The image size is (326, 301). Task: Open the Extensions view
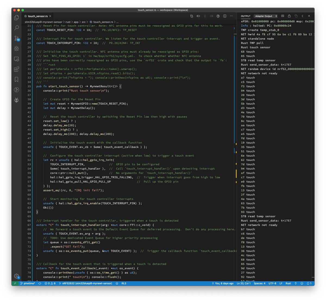tap(16, 69)
